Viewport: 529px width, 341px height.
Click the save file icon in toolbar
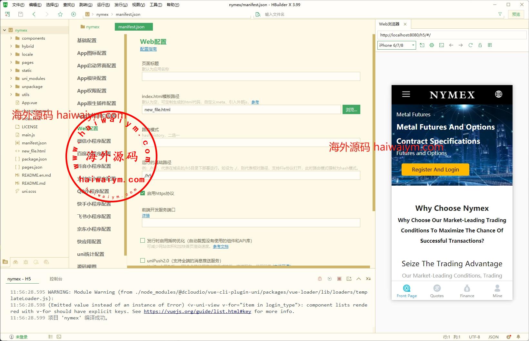pos(21,14)
